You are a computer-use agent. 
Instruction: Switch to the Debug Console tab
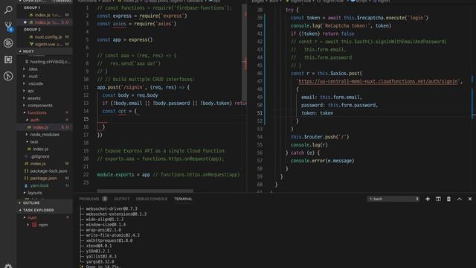point(152,199)
